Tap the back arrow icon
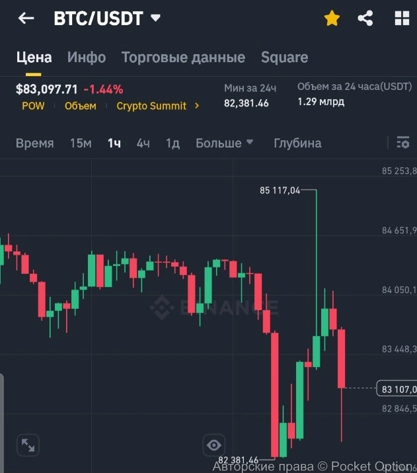This screenshot has height=473, width=417. tap(26, 19)
